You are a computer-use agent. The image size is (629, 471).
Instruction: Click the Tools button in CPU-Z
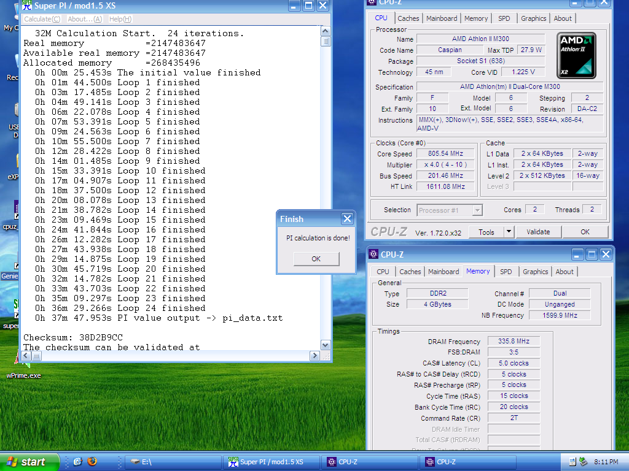pyautogui.click(x=486, y=232)
